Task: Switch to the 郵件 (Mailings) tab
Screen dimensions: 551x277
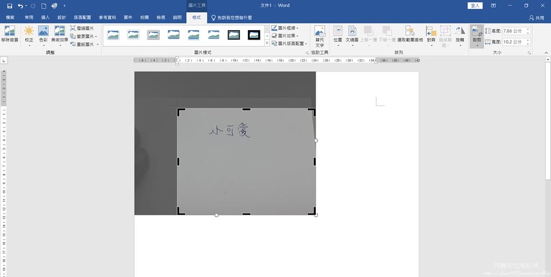Action: [128, 17]
